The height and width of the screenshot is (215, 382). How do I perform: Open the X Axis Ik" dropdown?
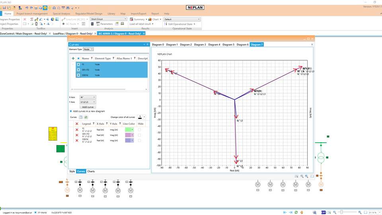click(88, 97)
